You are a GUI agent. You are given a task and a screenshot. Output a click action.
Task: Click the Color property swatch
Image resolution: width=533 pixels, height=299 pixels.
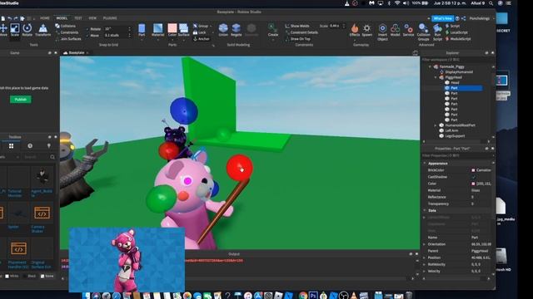pos(473,184)
